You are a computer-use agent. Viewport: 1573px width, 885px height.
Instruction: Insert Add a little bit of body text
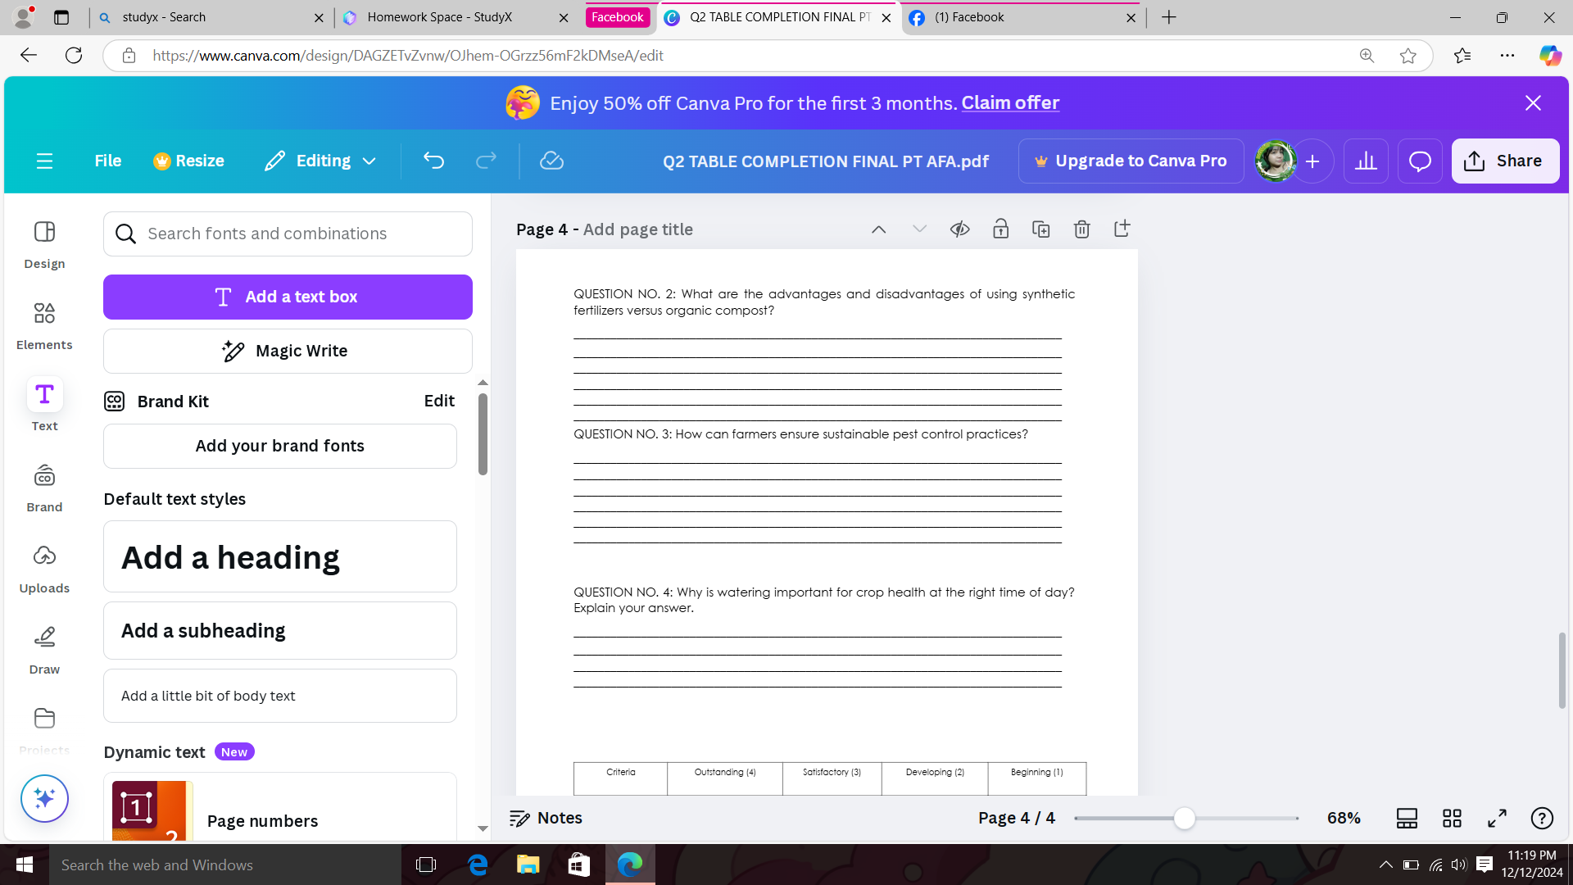tap(279, 696)
